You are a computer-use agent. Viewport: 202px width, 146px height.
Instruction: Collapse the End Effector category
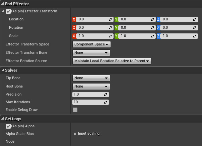3,4
